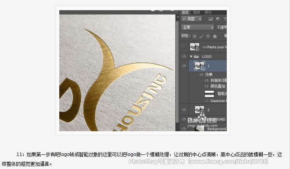Hide the bottom Background layer

(184, 128)
